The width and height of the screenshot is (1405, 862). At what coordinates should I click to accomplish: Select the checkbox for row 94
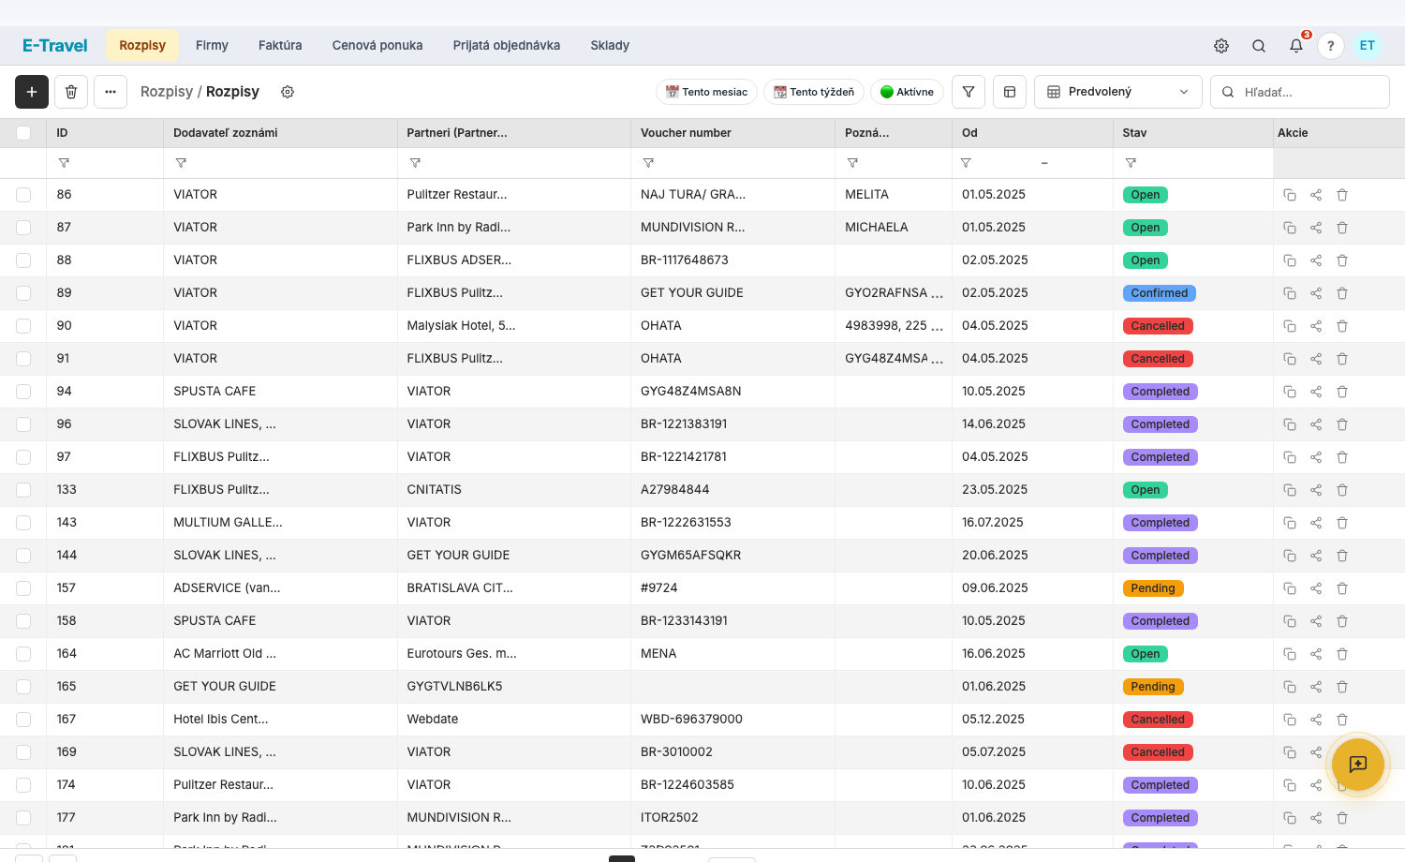pyautogui.click(x=23, y=392)
